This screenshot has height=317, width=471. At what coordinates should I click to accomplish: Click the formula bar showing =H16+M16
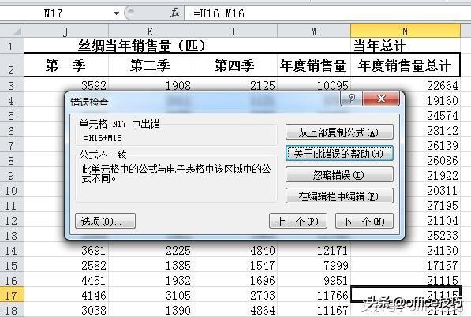tap(327, 13)
